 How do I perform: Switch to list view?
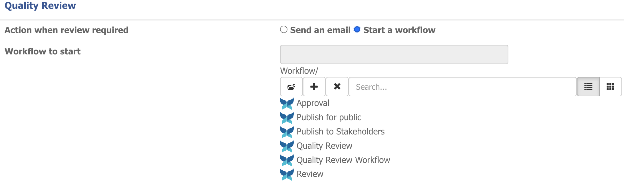click(588, 87)
